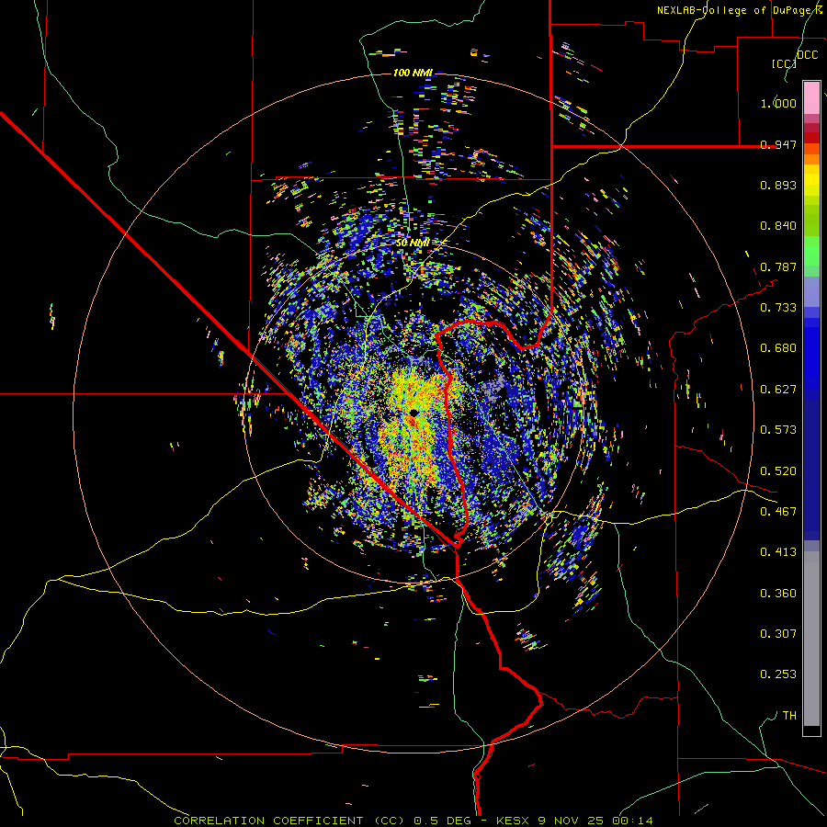Click the 100 NMI range ring label

pos(413,73)
